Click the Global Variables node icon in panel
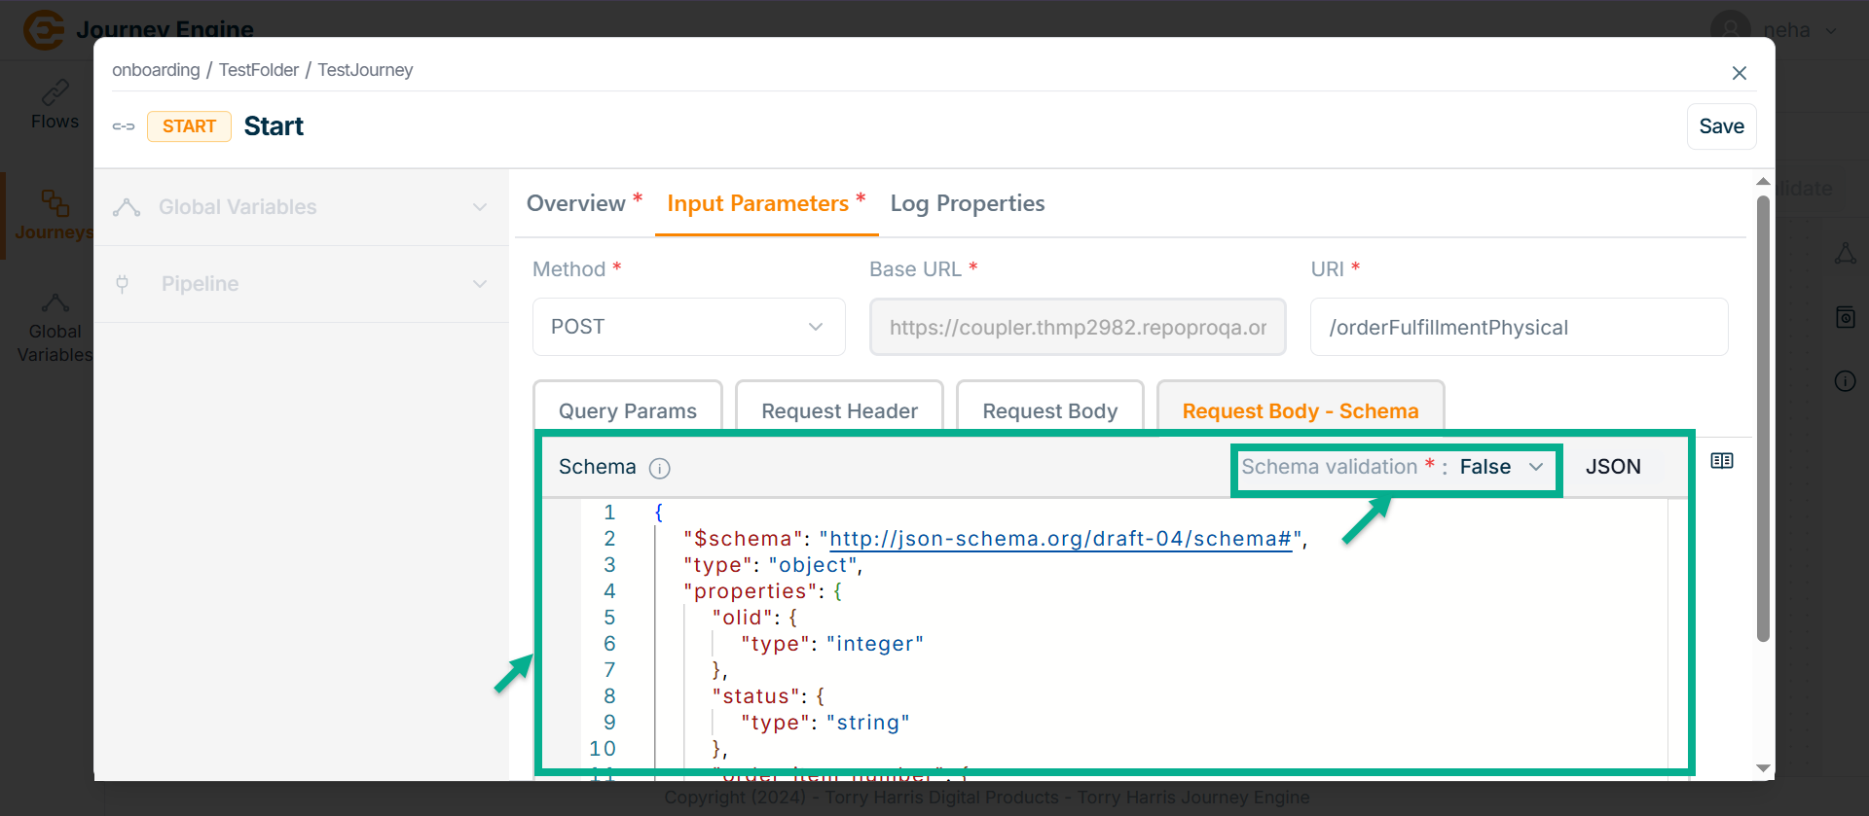This screenshot has height=816, width=1869. tap(127, 207)
